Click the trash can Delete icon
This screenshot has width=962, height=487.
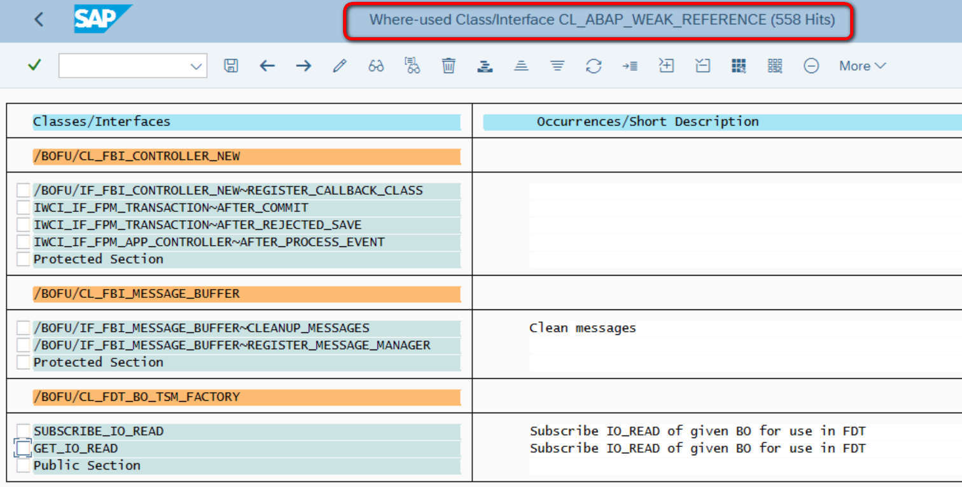point(449,65)
